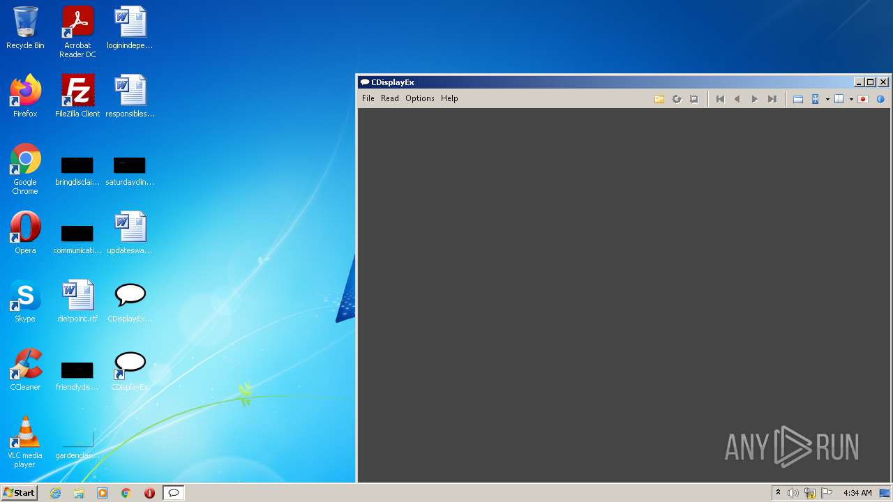Toggle full screen mode icon

[x=798, y=99]
